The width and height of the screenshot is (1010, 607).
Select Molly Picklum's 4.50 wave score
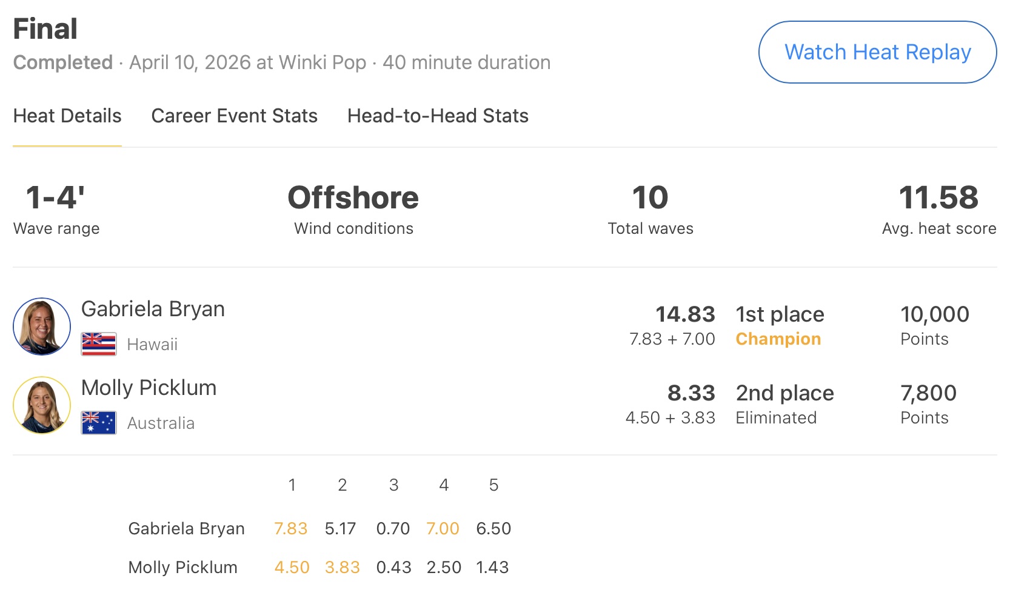coord(292,568)
